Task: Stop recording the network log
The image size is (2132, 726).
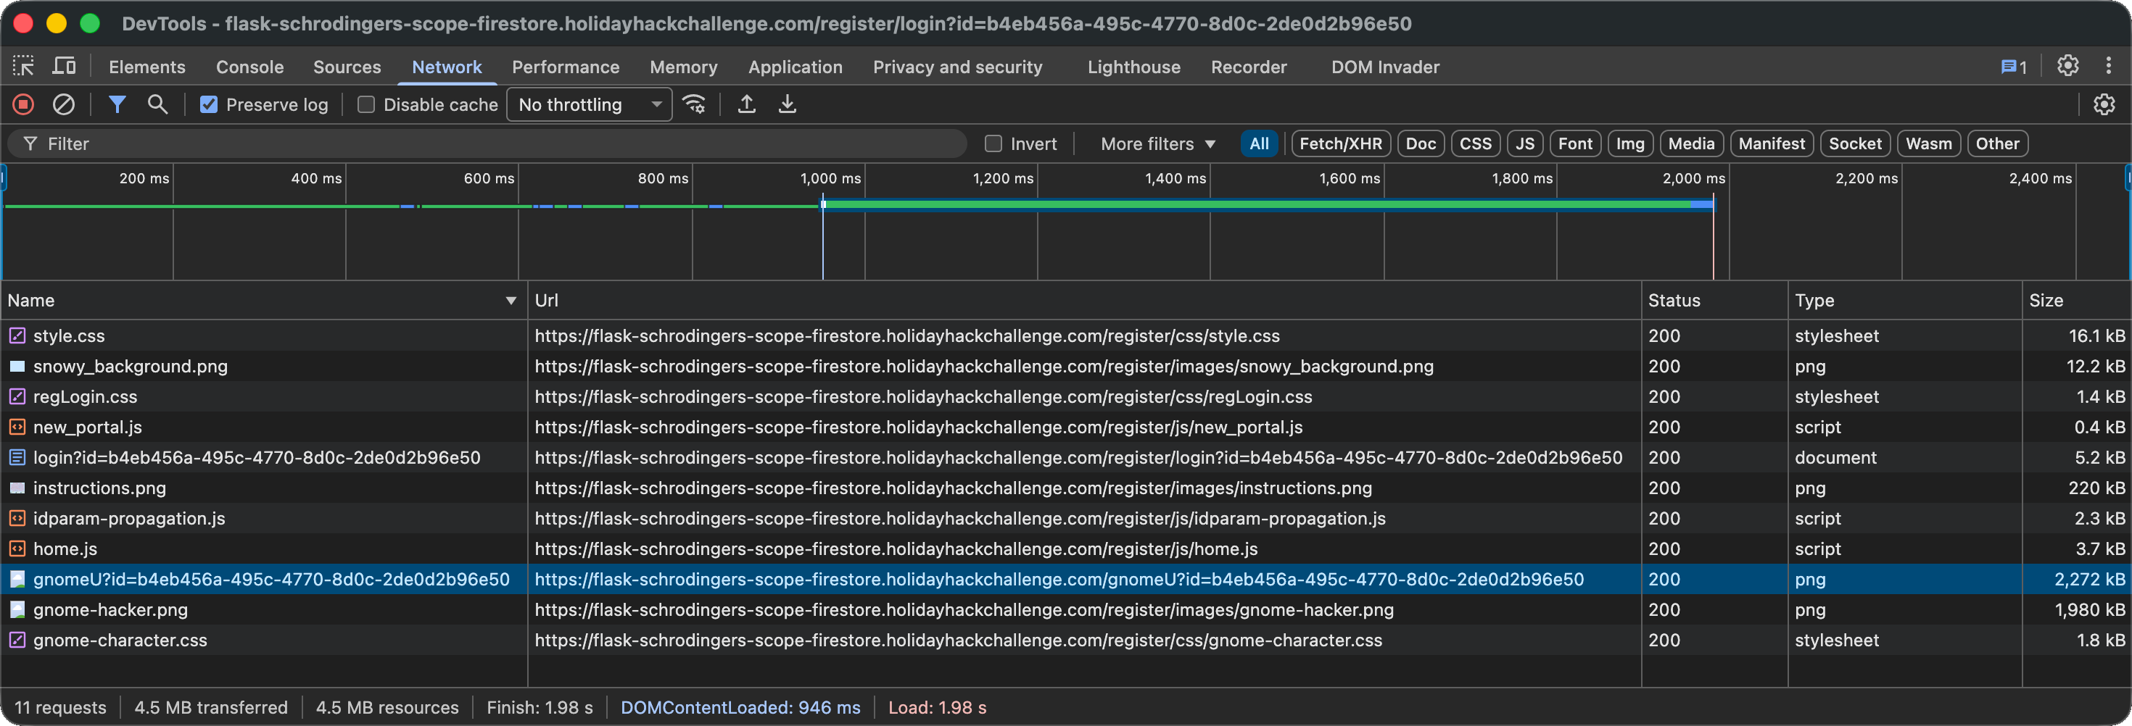Action: (23, 104)
